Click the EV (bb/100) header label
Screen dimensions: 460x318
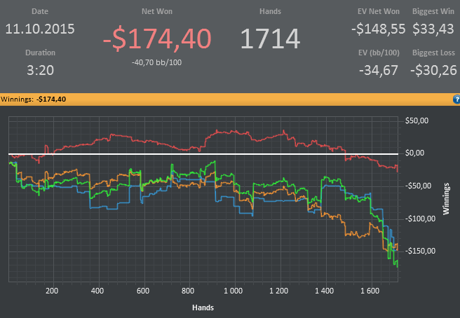tap(379, 53)
